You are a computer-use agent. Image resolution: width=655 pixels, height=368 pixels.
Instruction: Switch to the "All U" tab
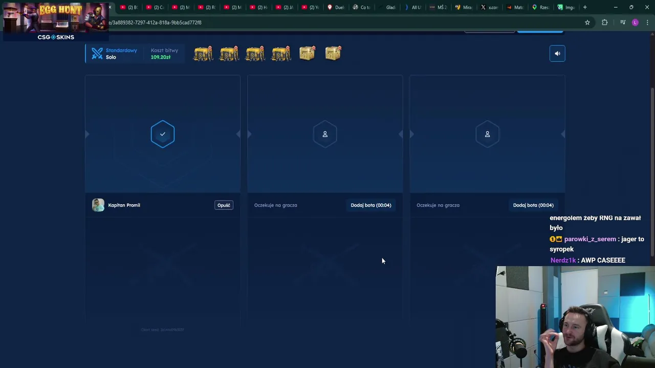pos(413,7)
